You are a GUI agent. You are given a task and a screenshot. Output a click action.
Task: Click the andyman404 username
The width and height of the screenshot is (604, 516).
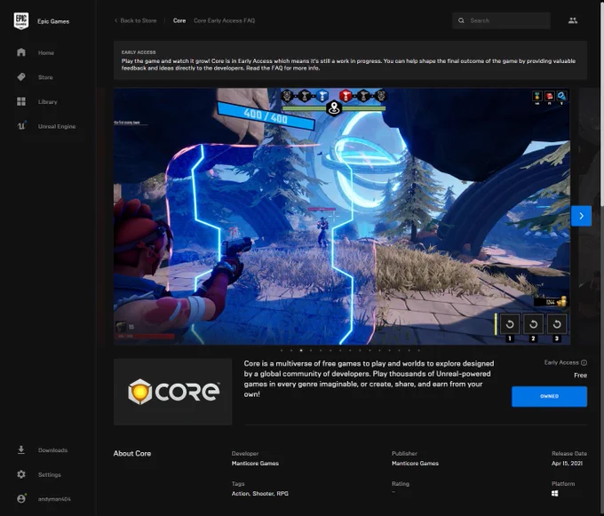pyautogui.click(x=54, y=499)
